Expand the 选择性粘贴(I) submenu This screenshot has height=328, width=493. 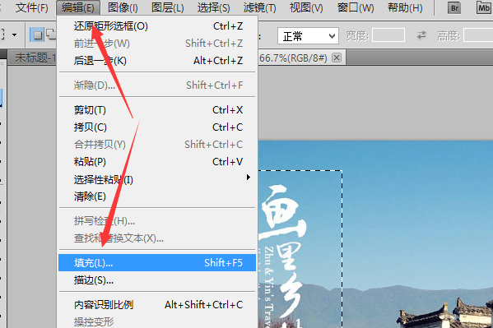coord(157,179)
